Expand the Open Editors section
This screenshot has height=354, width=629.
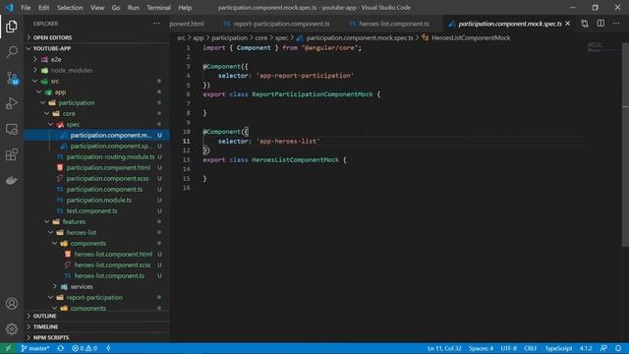[x=52, y=37]
